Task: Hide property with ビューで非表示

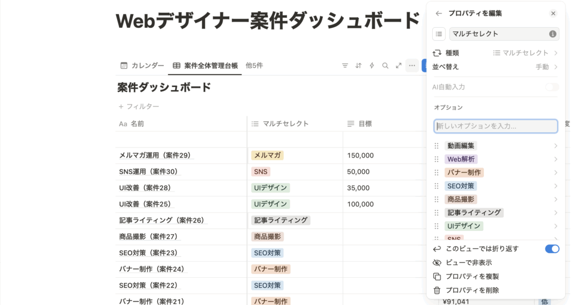Action: (468, 263)
